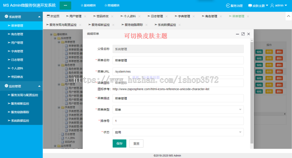Open the 皮肤主题 dropdown

[258, 6]
